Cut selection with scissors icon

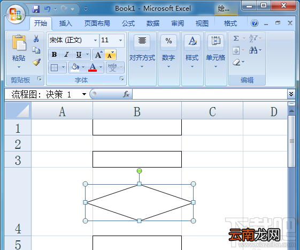[36, 39]
